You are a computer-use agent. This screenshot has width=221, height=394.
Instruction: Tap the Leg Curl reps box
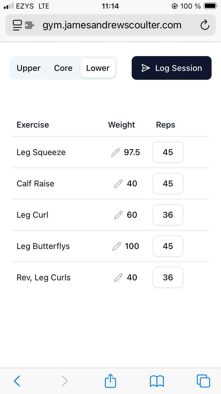click(x=168, y=215)
